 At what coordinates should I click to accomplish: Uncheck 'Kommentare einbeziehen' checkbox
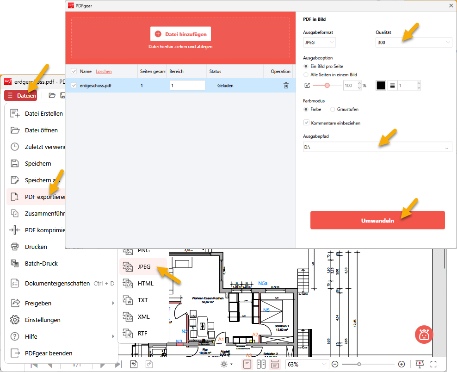[306, 123]
